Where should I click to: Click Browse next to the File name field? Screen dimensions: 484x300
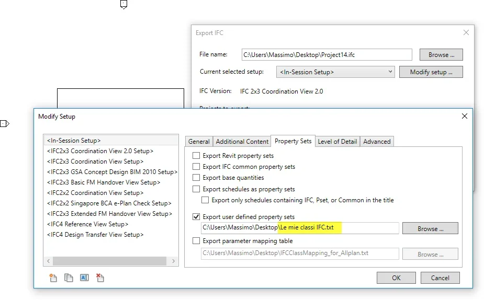coord(441,54)
